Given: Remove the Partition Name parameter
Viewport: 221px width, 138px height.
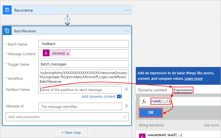Looking at the screenshot, I should click(x=127, y=89).
